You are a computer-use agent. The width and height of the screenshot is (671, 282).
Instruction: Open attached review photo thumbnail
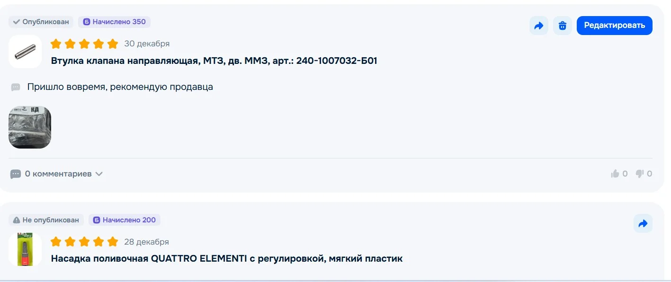tap(30, 127)
